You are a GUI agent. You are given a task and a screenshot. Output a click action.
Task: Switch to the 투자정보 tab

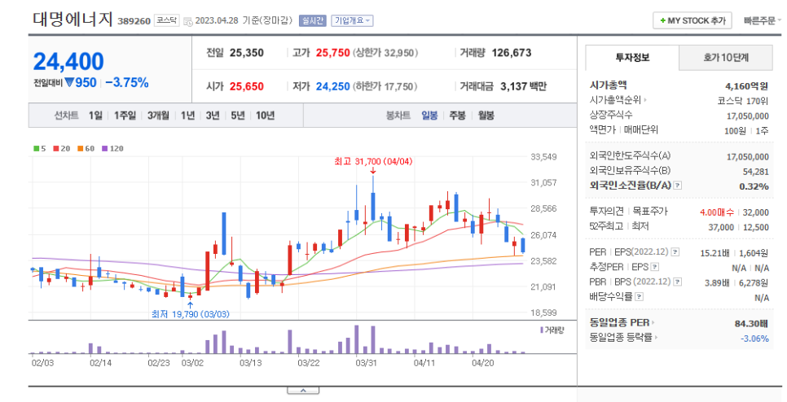[x=632, y=57]
